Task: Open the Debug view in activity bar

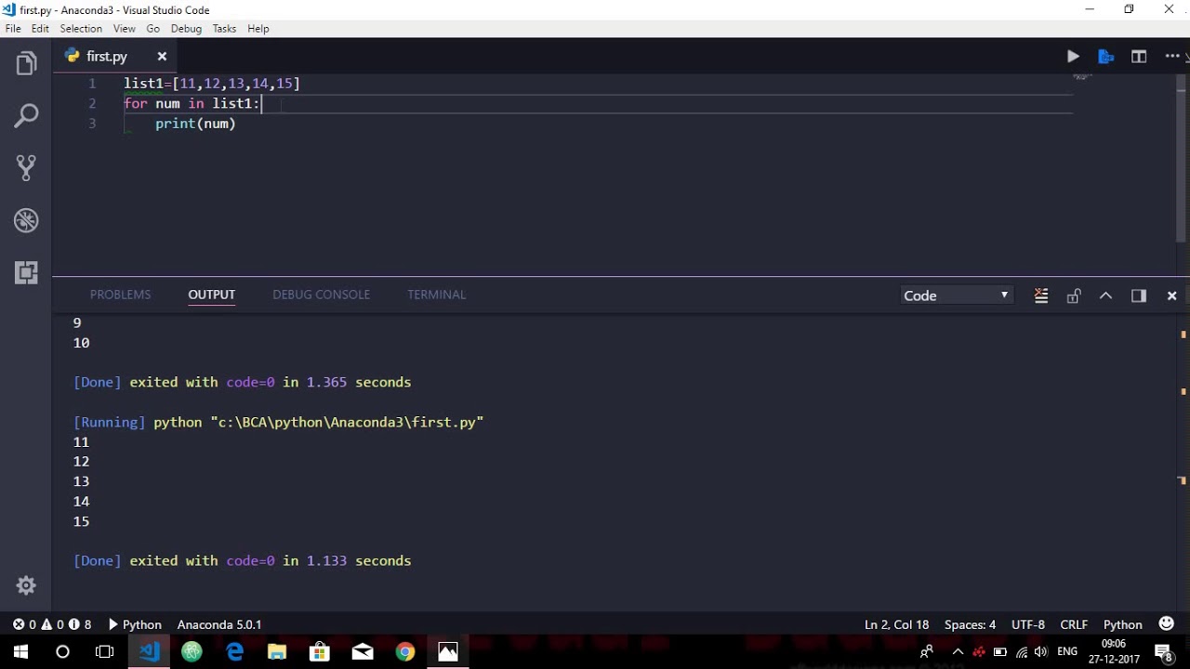Action: click(x=26, y=220)
